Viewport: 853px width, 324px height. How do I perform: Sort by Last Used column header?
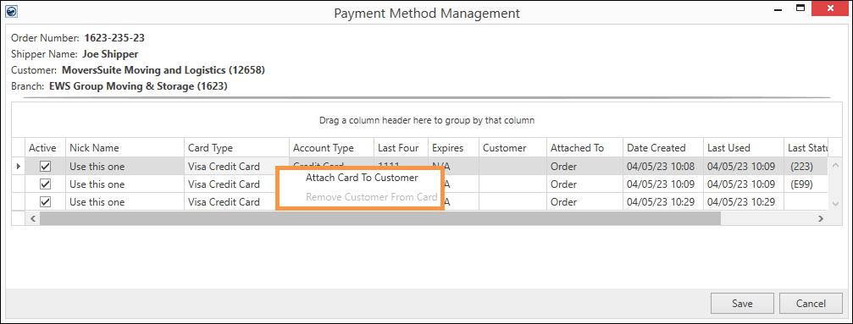tap(744, 148)
